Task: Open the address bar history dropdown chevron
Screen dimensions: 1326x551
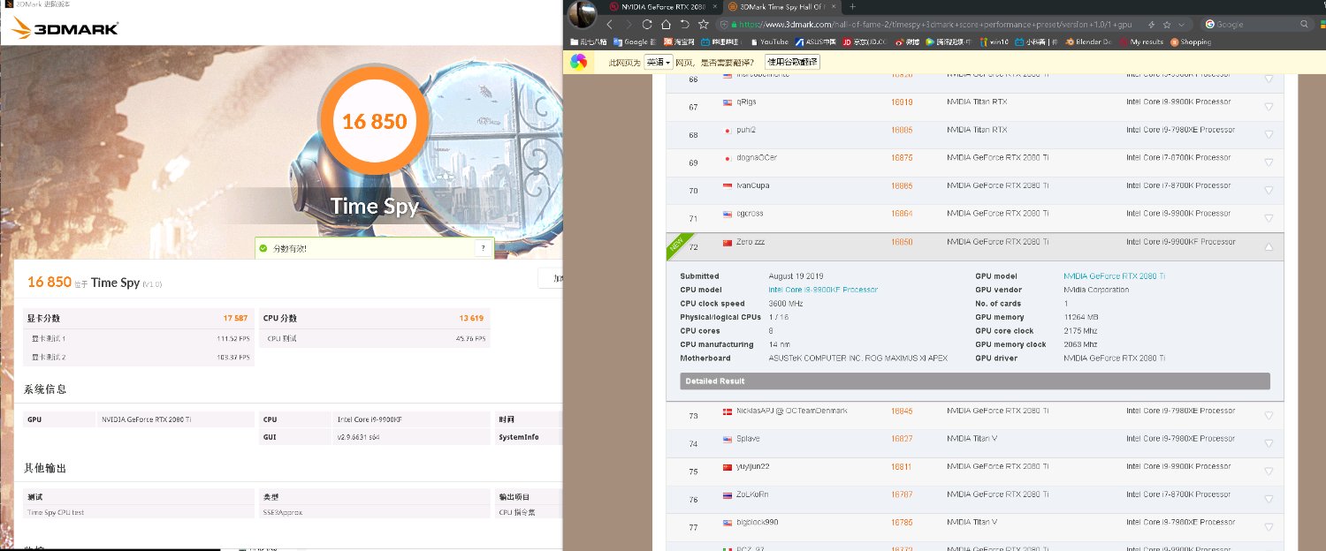Action: pyautogui.click(x=1183, y=25)
